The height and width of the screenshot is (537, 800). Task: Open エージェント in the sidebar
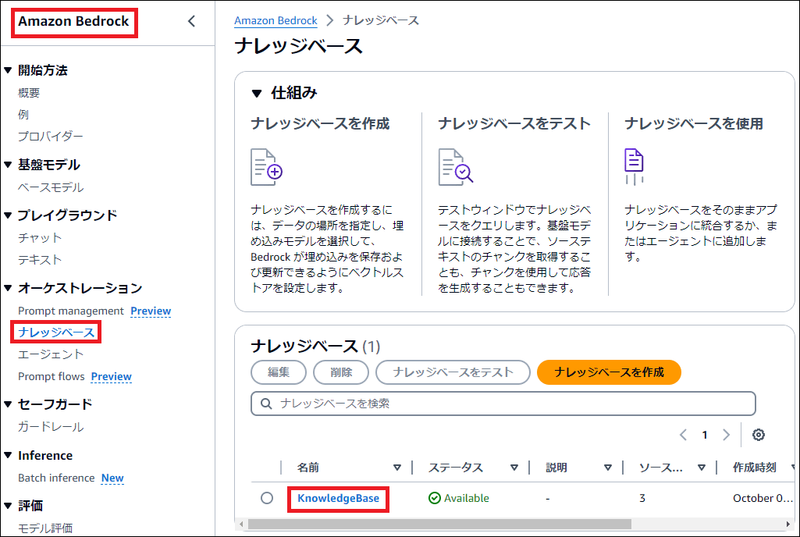[x=51, y=354]
